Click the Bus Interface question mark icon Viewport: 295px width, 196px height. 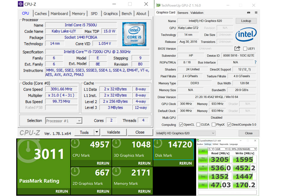tap(255, 62)
